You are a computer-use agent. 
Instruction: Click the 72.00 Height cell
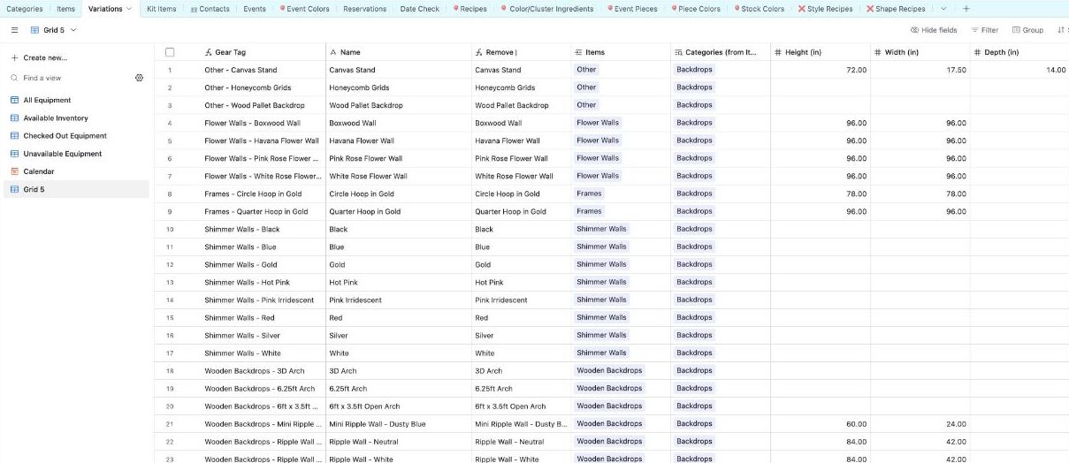[x=821, y=70]
